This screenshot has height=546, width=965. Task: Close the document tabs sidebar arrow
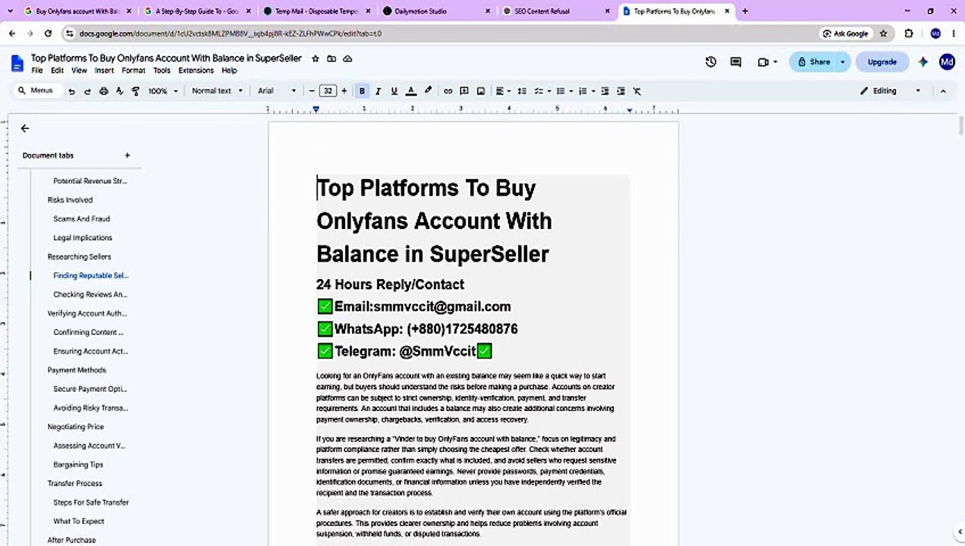[25, 128]
